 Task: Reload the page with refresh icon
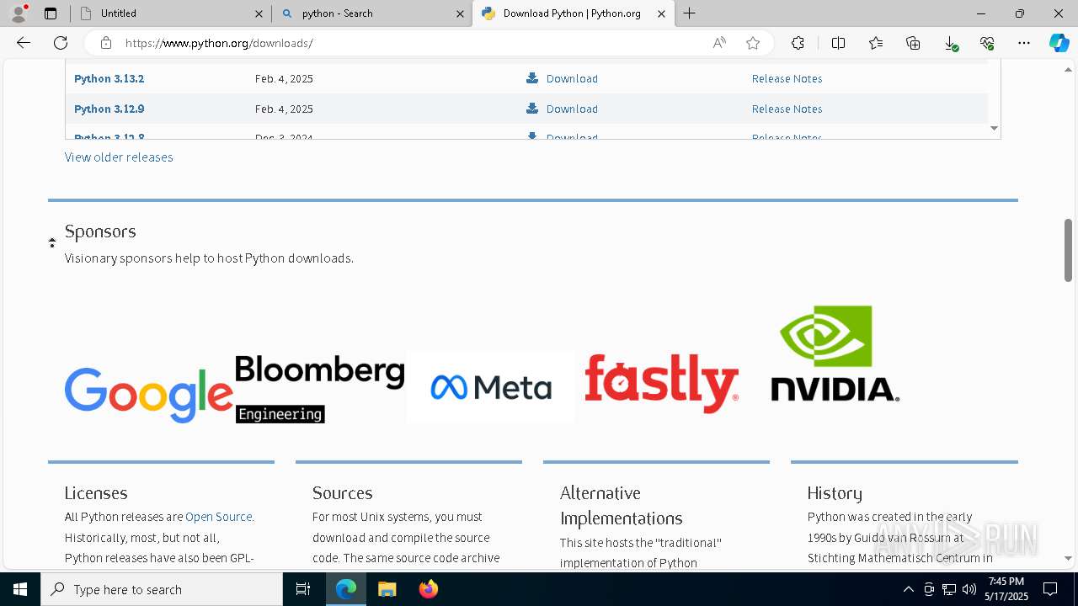point(61,43)
